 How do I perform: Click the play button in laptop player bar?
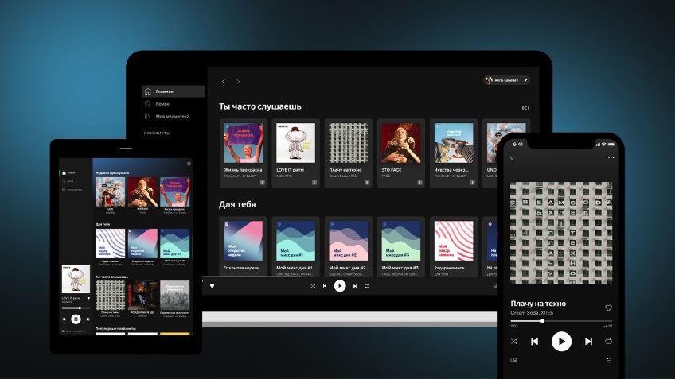tap(340, 286)
